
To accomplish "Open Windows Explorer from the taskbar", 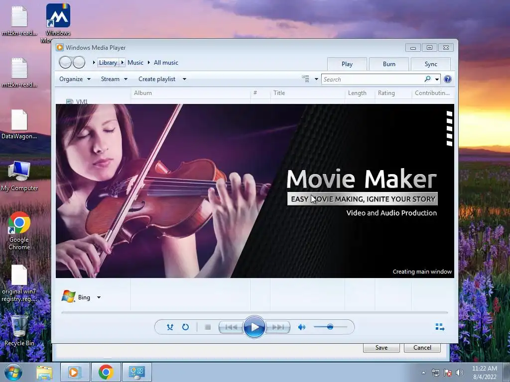I will 44,373.
